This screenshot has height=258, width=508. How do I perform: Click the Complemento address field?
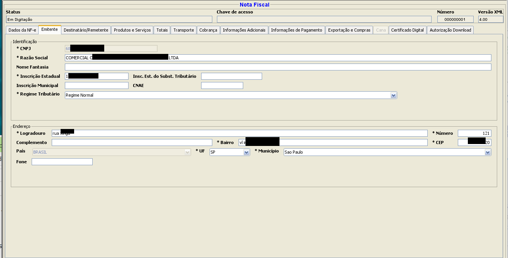point(132,142)
